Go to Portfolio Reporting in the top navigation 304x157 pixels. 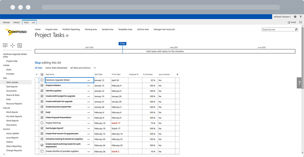71,29
